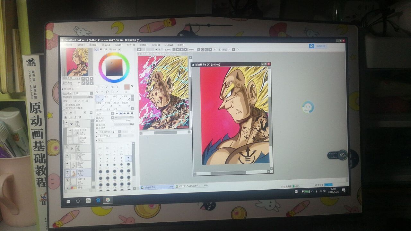The height and width of the screenshot is (231, 411).
Task: Switch to 新建画布1 document tab
Action: click(157, 186)
